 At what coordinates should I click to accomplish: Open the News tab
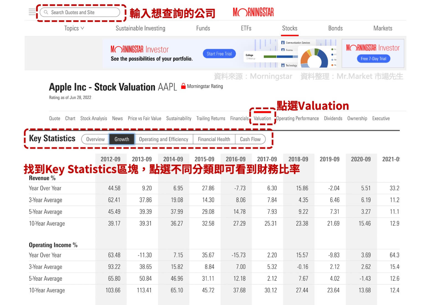[x=117, y=118]
